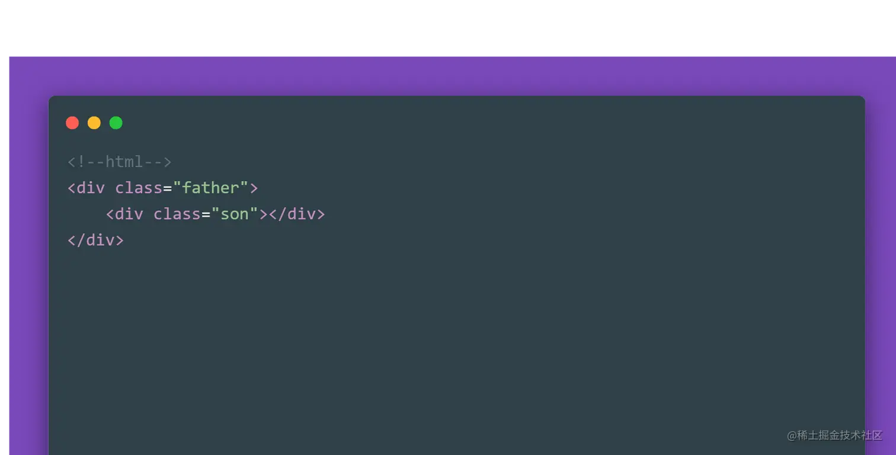
Task: Click the yellow minimize dot
Action: point(94,123)
